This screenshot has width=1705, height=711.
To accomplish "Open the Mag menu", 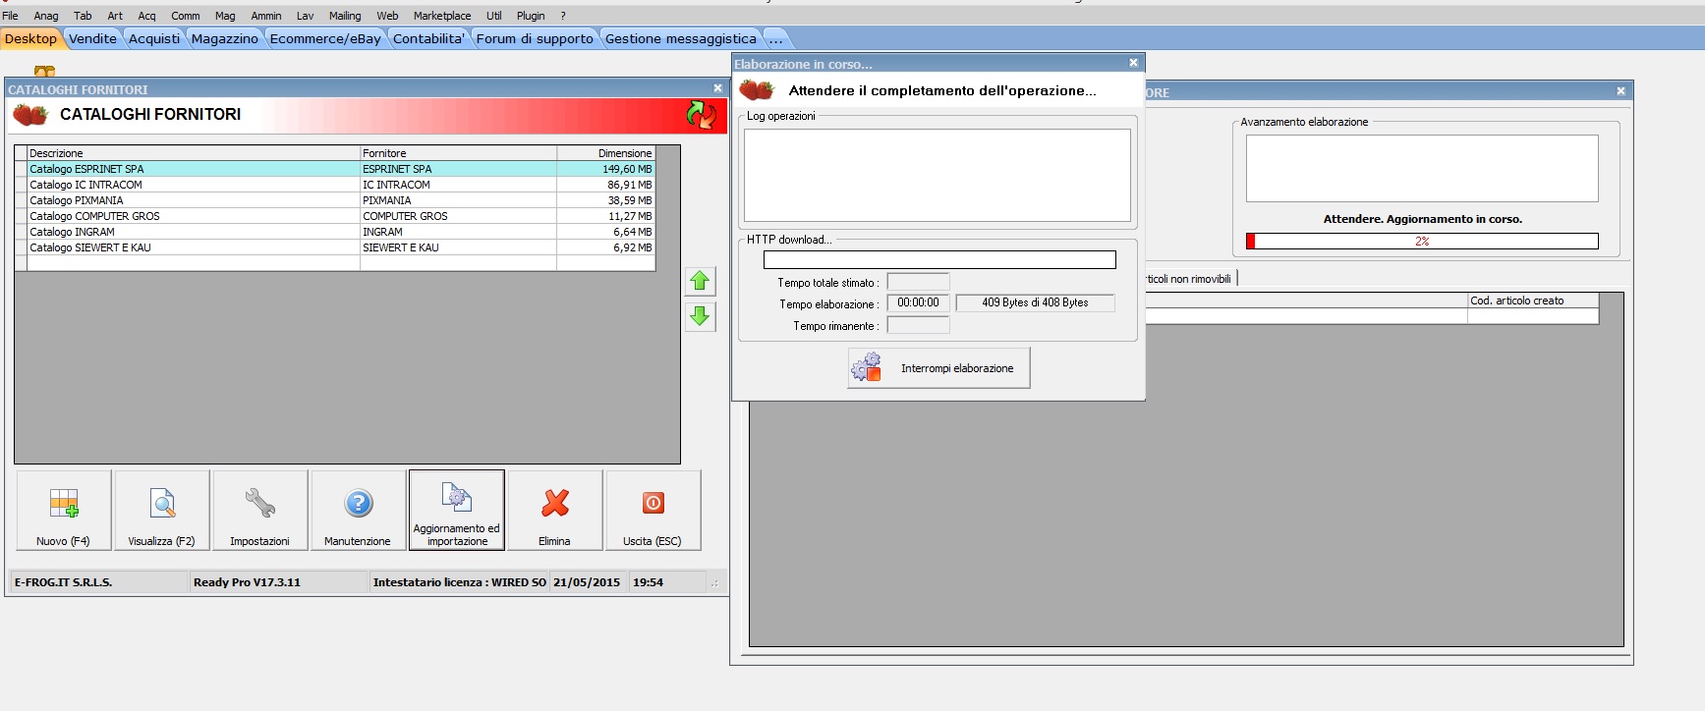I will pyautogui.click(x=225, y=16).
